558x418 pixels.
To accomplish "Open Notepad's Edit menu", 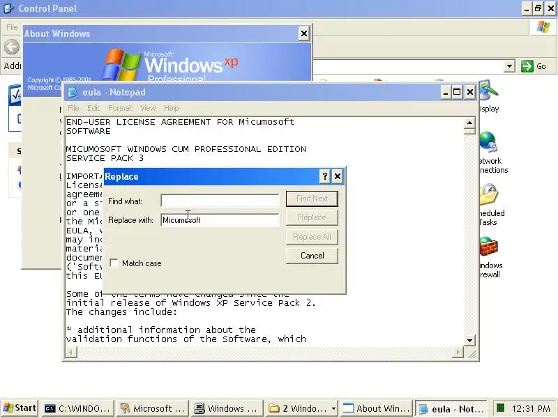I will pos(93,108).
